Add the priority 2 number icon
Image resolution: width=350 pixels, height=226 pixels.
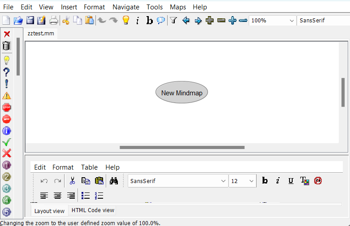click(7, 177)
